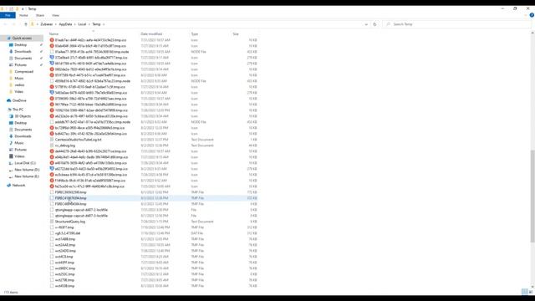Open the Video folder under Quick access

(x=18, y=91)
